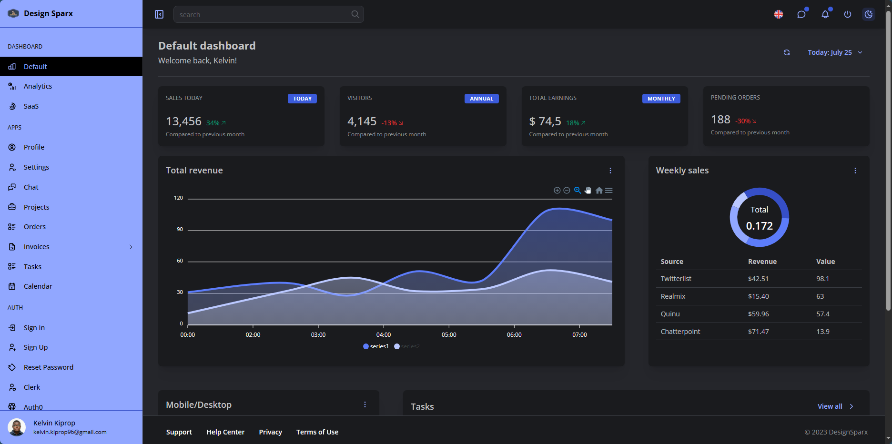Open the Today: July 25 date dropdown
Screen dimensions: 892x444
[835, 52]
